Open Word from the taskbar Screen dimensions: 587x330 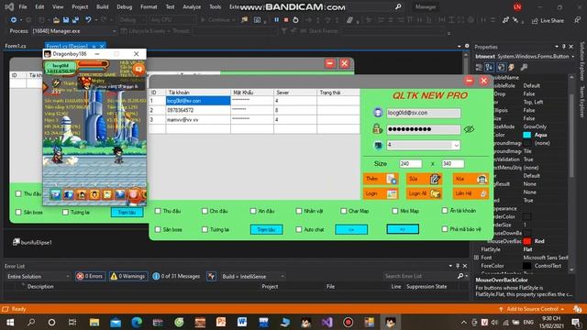tap(242, 322)
